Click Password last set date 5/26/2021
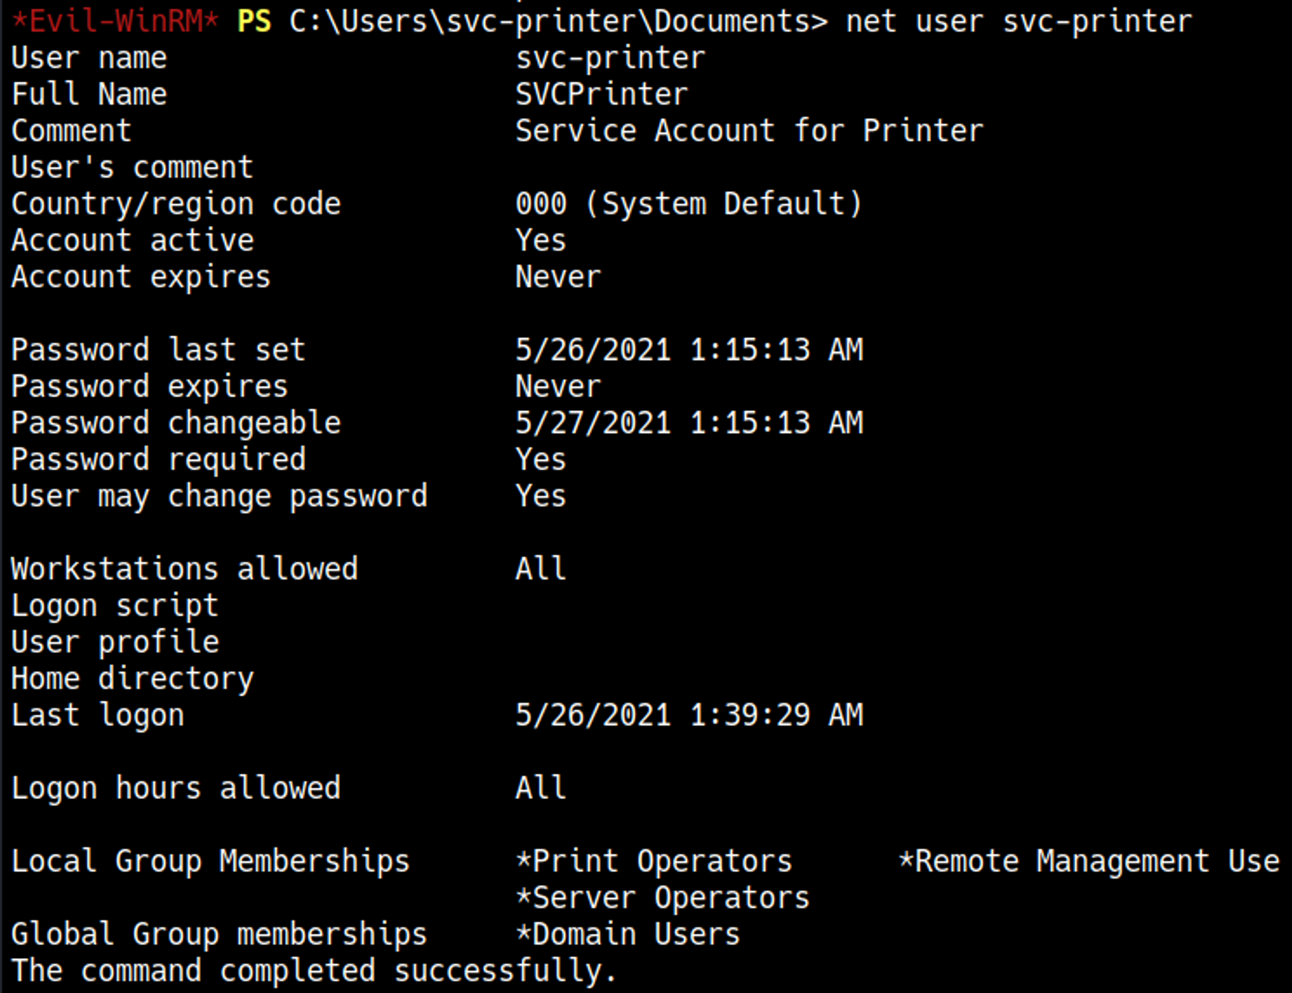 (x=593, y=350)
